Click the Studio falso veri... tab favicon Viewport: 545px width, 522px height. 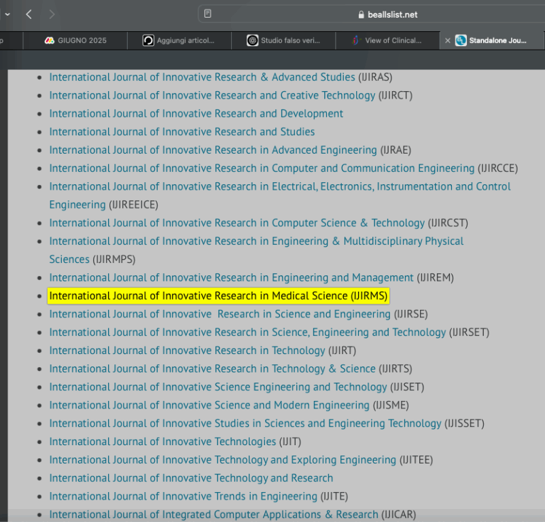tap(252, 41)
